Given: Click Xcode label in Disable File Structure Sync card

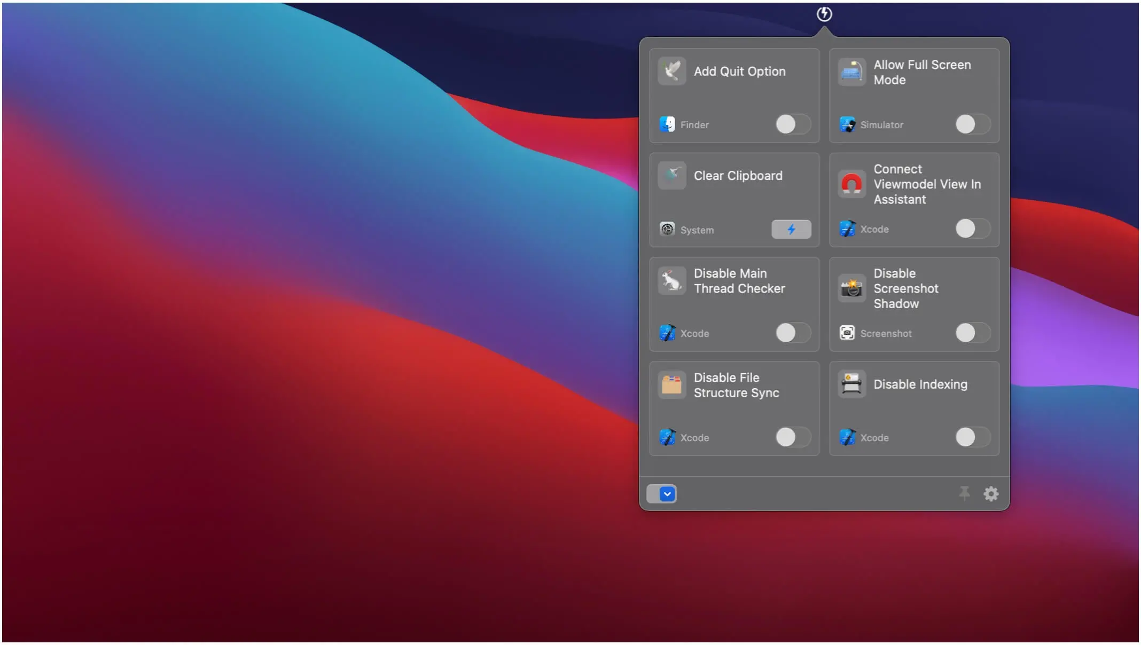Looking at the screenshot, I should tap(694, 437).
